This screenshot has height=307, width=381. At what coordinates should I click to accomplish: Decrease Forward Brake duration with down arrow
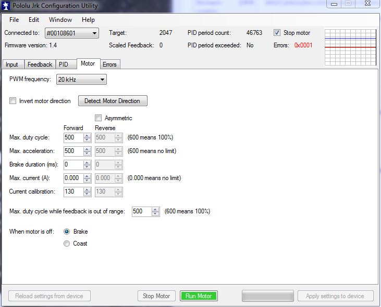click(x=87, y=167)
